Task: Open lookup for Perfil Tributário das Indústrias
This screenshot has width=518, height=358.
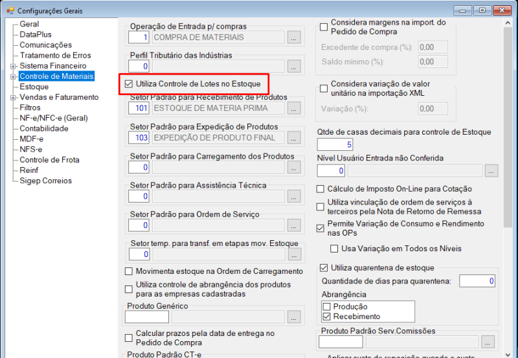Action: click(294, 66)
